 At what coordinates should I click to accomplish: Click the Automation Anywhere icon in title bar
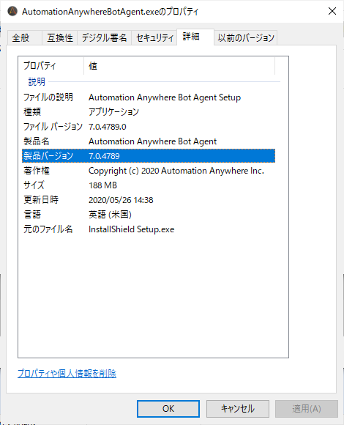pyautogui.click(x=12, y=12)
